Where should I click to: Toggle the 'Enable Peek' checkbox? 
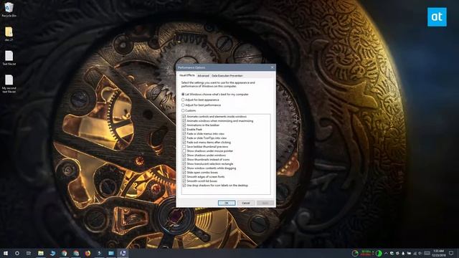[184, 129]
